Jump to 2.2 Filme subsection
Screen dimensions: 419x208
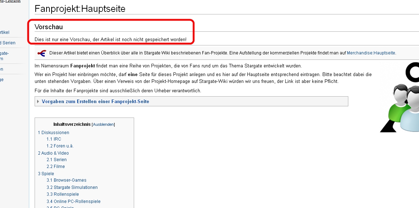click(56, 167)
